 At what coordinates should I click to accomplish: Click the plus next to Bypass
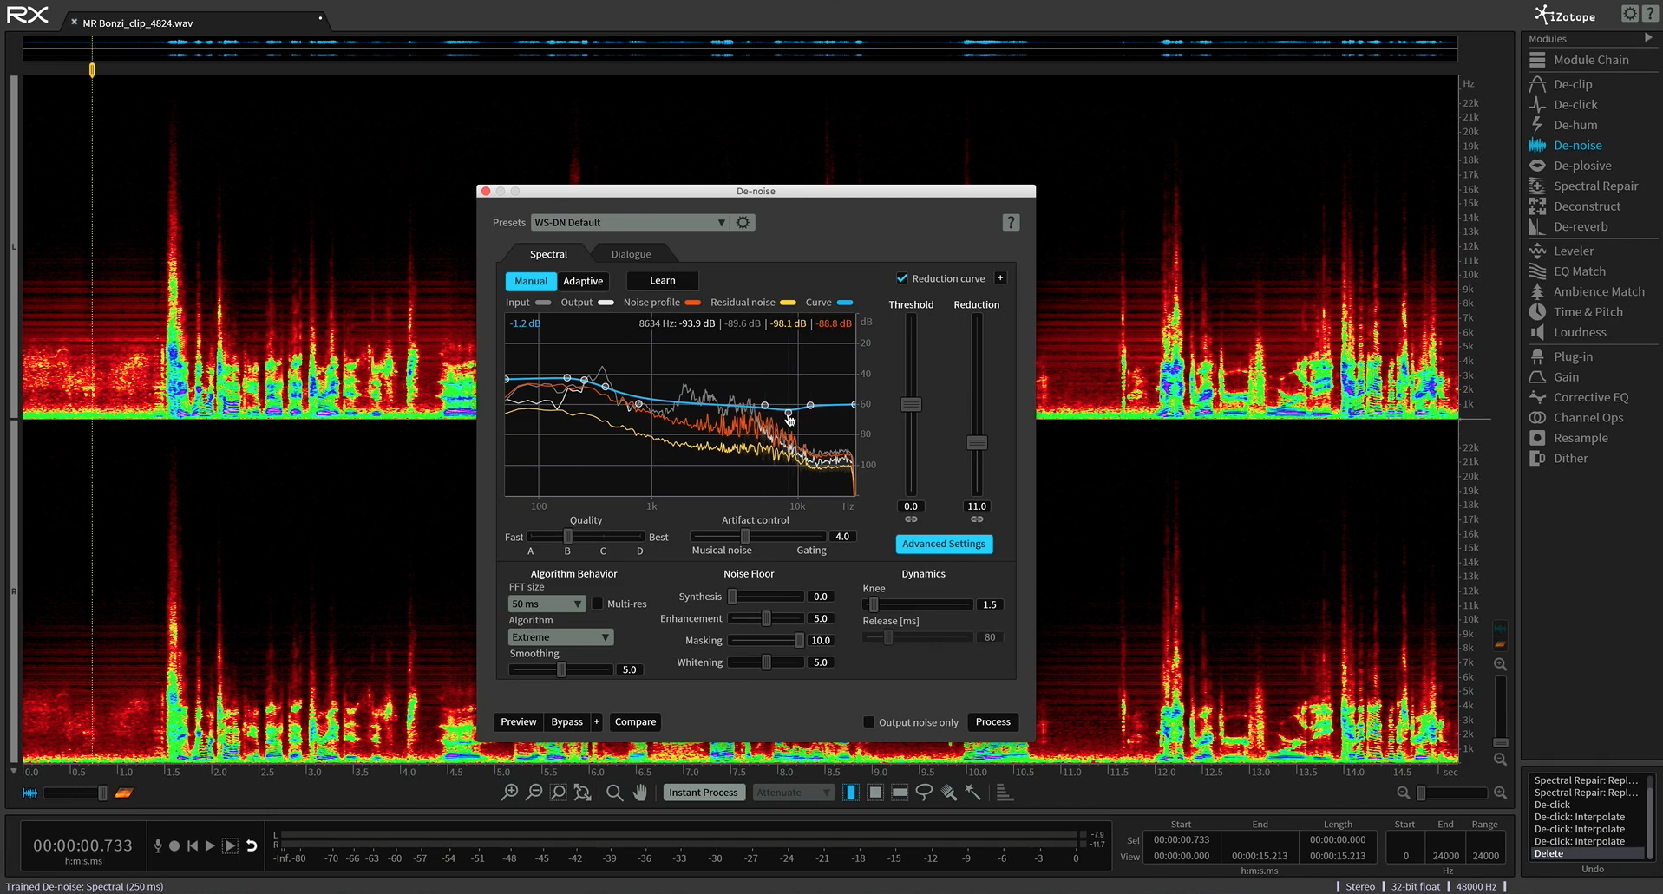[596, 721]
